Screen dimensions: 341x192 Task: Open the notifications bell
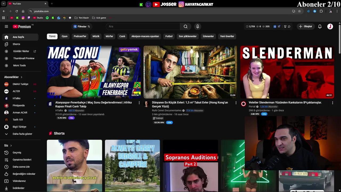tap(320, 26)
